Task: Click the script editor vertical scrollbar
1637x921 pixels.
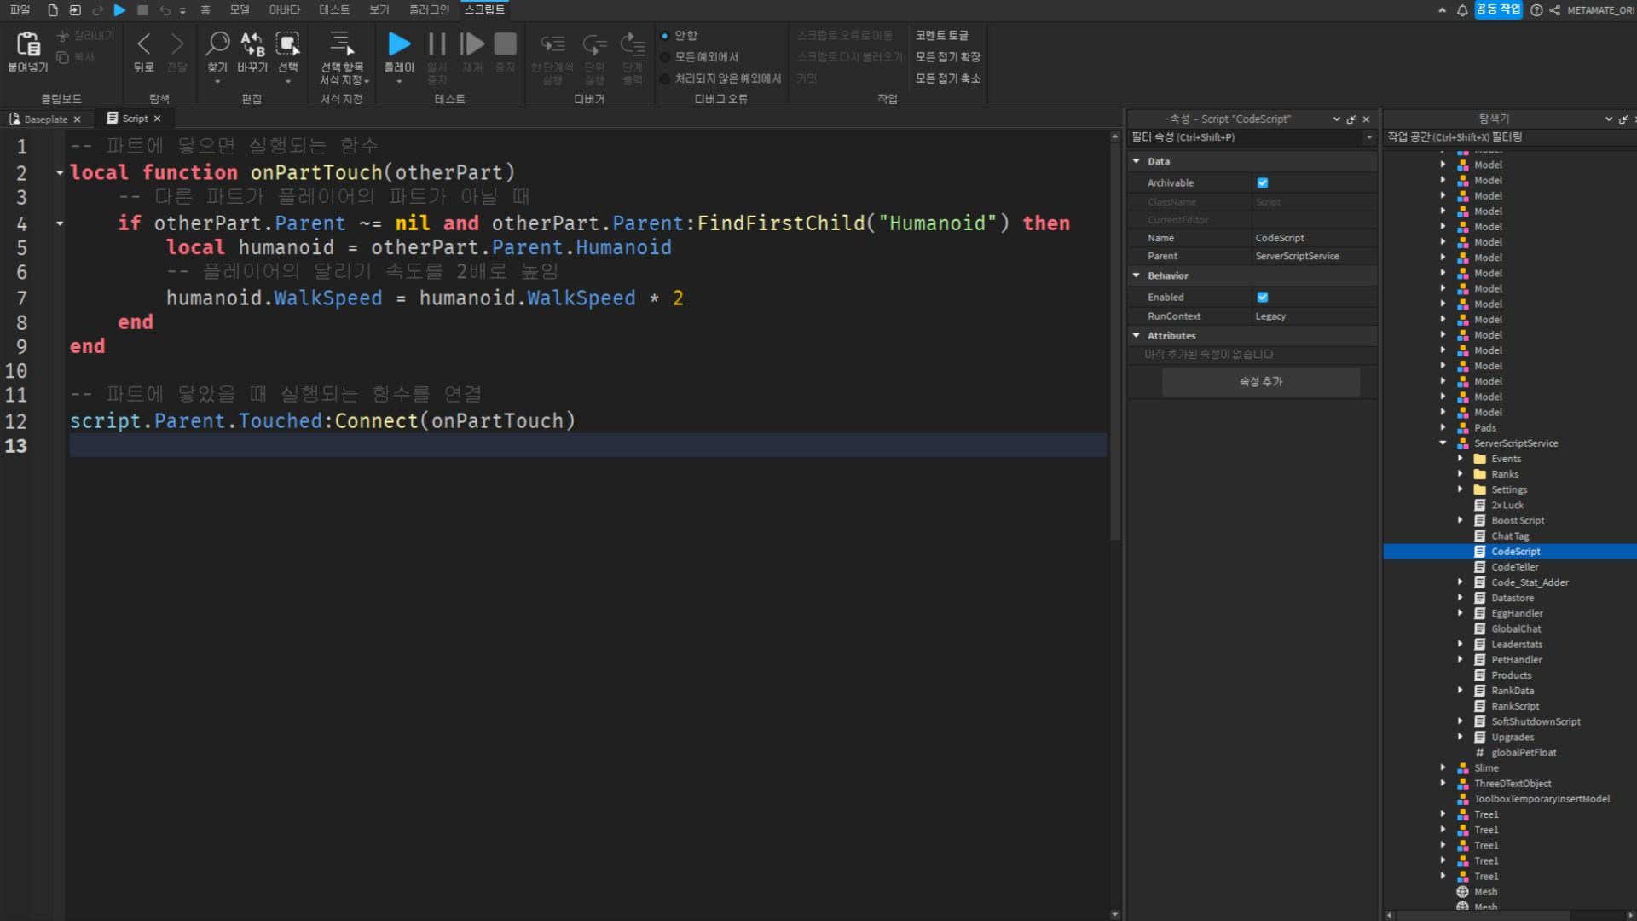Action: point(1114,341)
